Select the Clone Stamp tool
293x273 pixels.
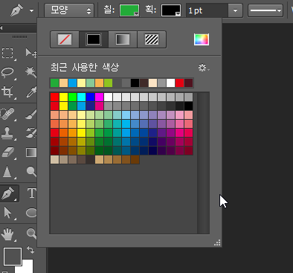click(7, 133)
